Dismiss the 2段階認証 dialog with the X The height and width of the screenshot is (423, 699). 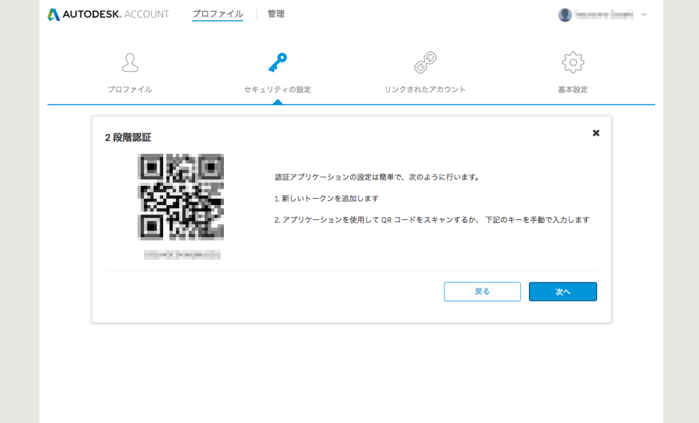pyautogui.click(x=596, y=133)
